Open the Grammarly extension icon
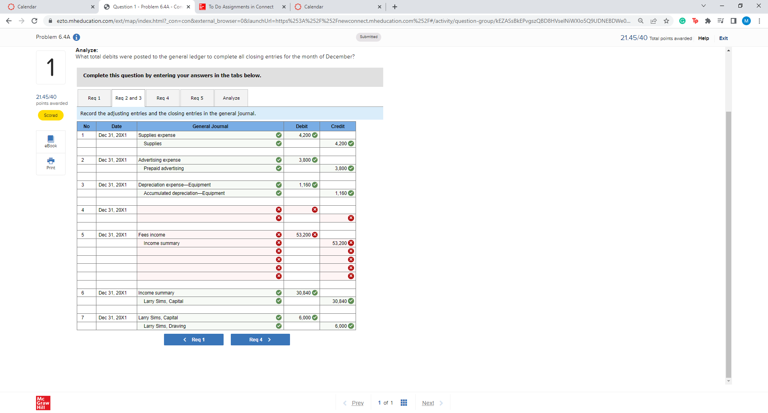 pos(682,21)
